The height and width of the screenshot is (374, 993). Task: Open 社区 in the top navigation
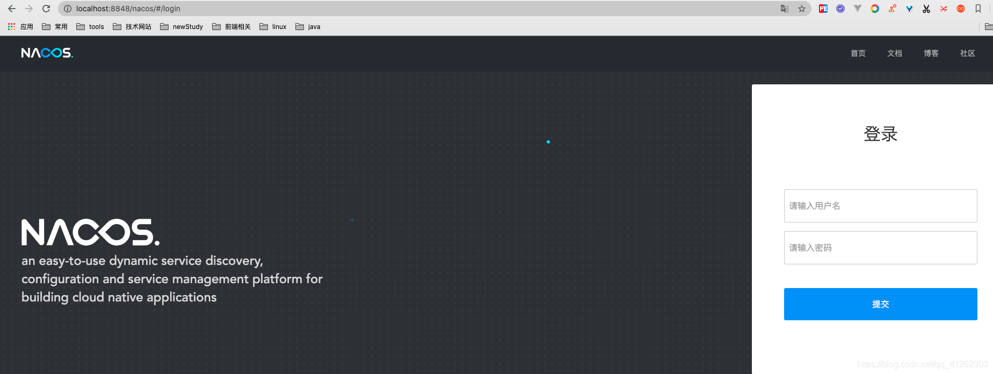coord(968,53)
